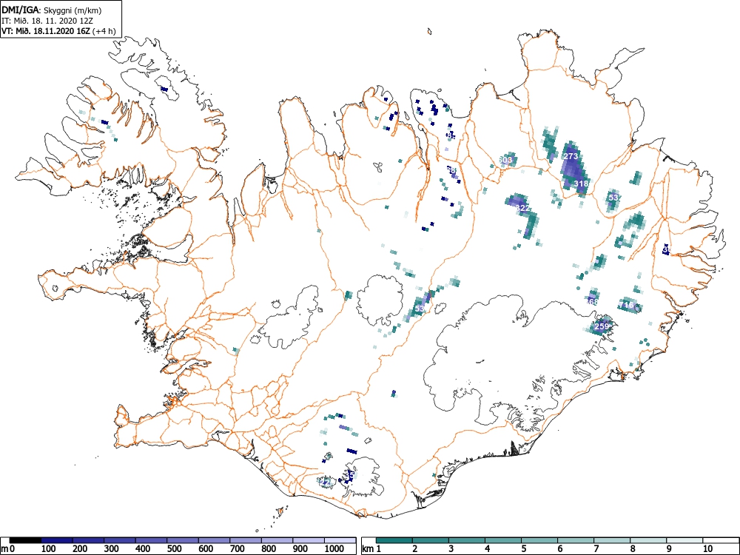Click the dark navy 100–200 m legend swatch

click(57, 540)
